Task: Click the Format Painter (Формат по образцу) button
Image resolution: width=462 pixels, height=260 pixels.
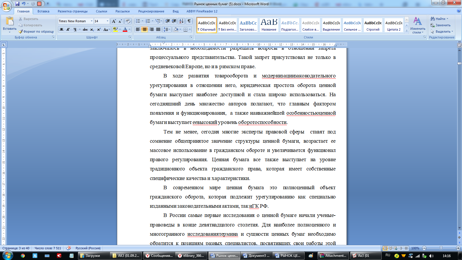Action: click(x=36, y=31)
